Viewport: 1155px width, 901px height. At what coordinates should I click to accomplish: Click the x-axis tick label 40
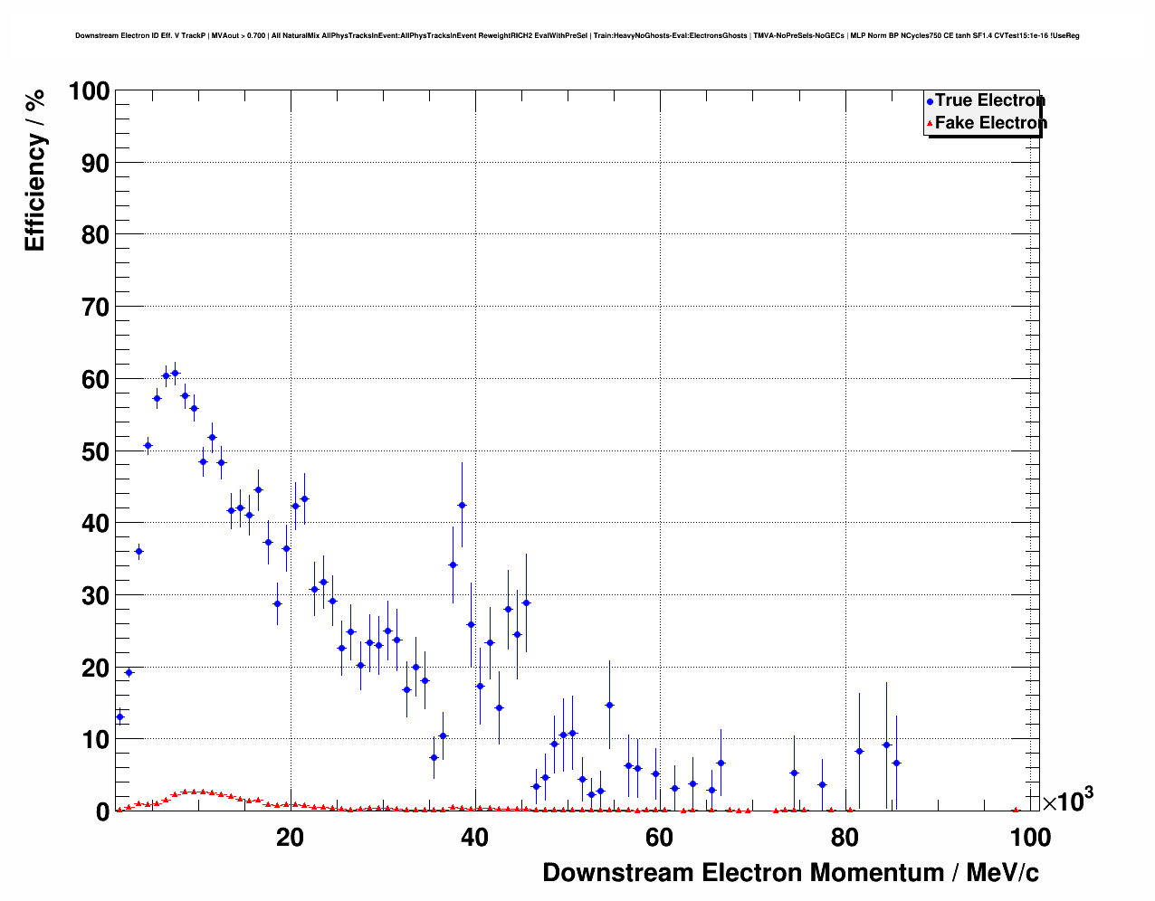(x=474, y=838)
